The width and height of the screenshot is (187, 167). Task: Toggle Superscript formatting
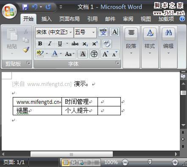click(95, 44)
